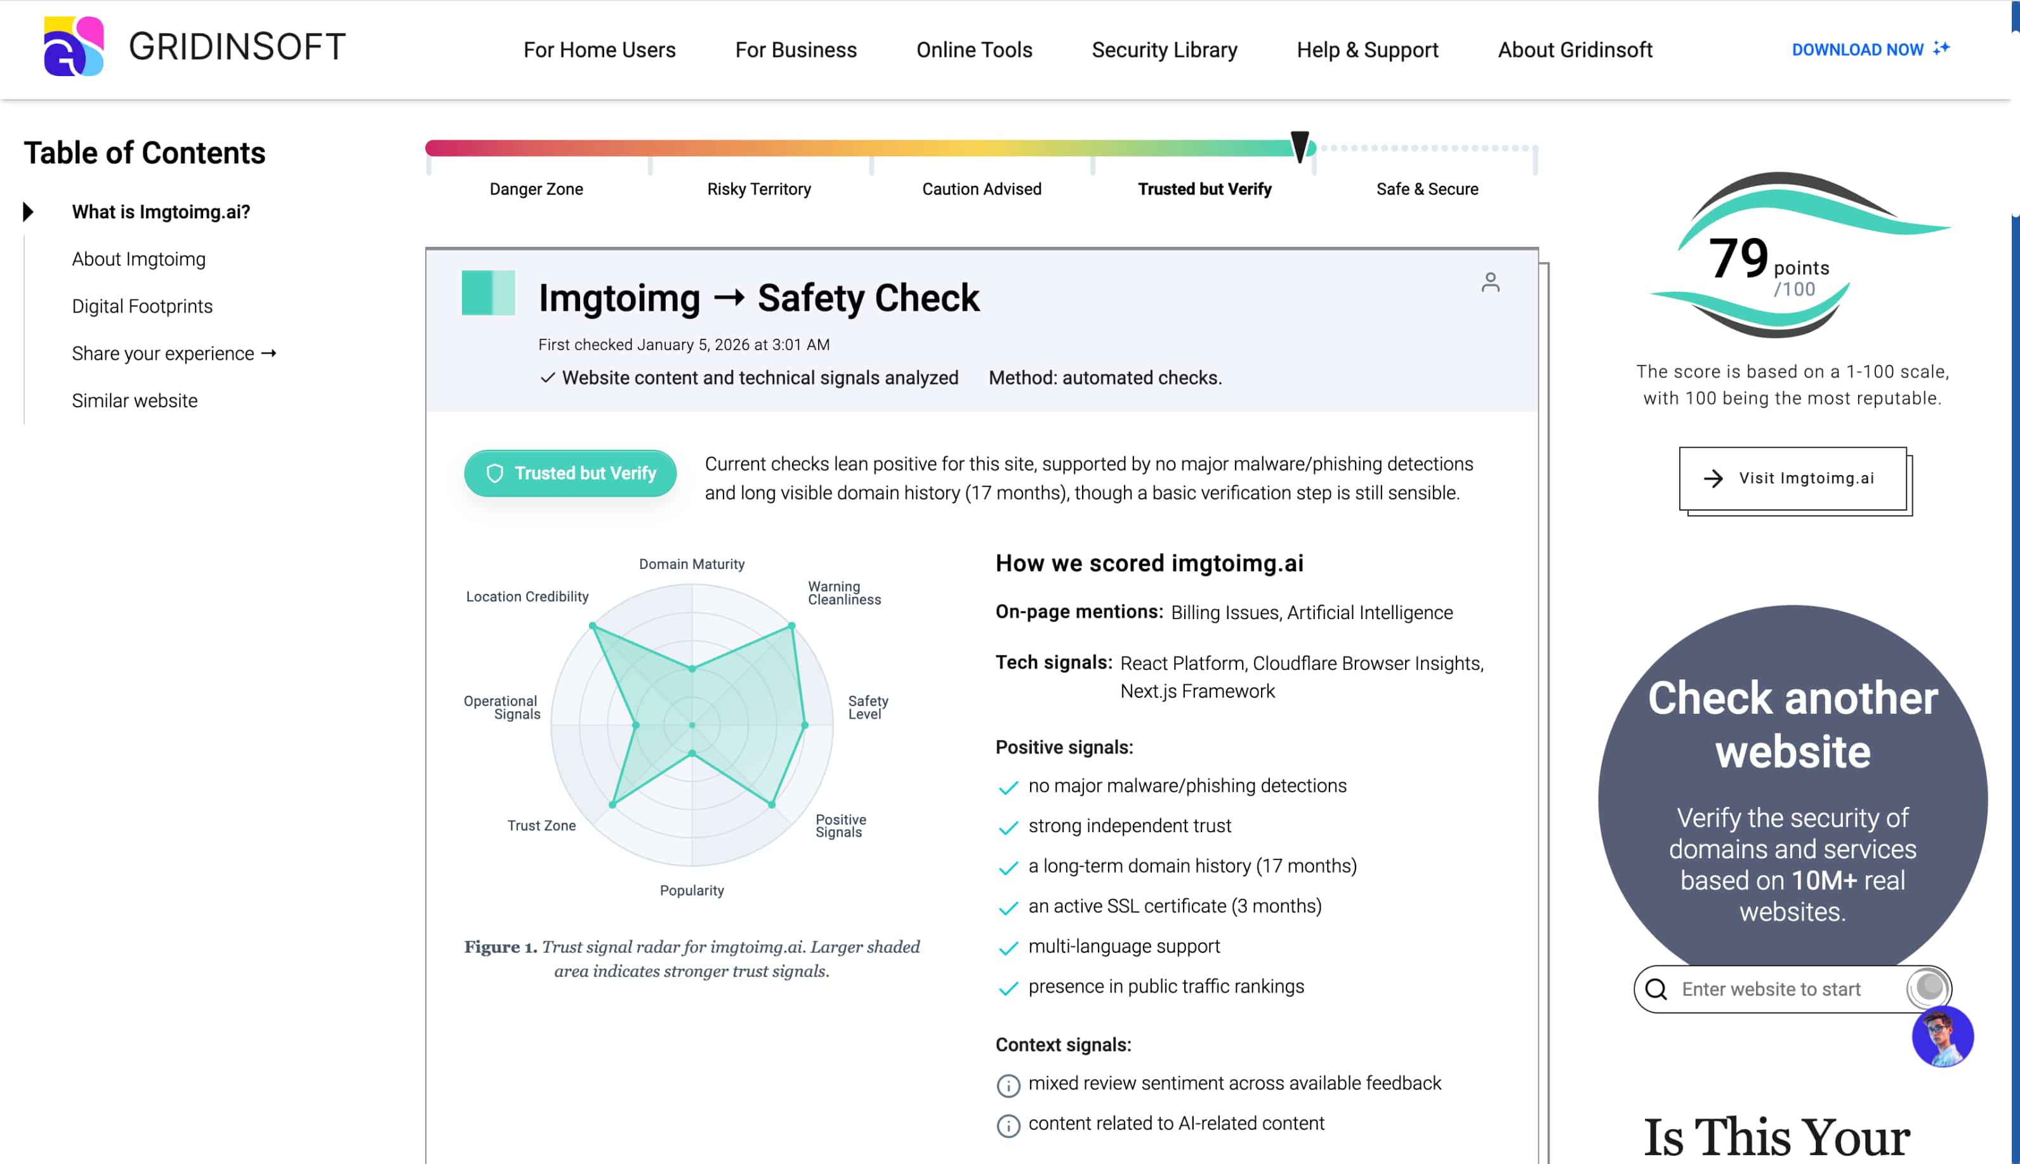Click the teal square icon beside Imgtoimg title
Viewport: 2020px width, 1164px height.
[488, 292]
